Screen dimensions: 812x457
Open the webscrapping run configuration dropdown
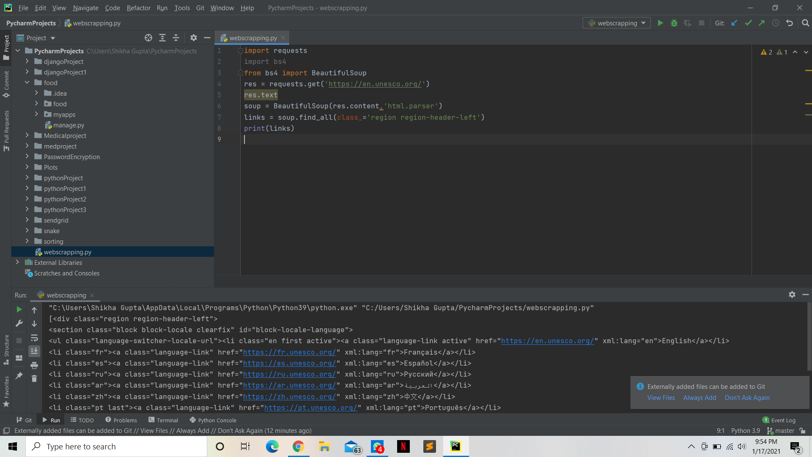pyautogui.click(x=617, y=23)
